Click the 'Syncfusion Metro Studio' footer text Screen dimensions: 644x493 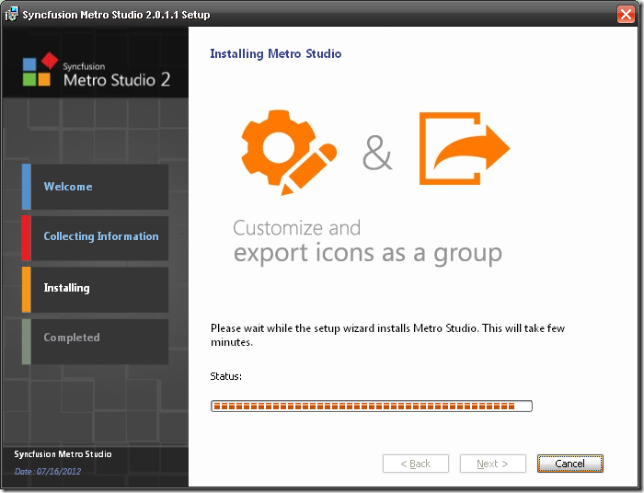pos(63,454)
